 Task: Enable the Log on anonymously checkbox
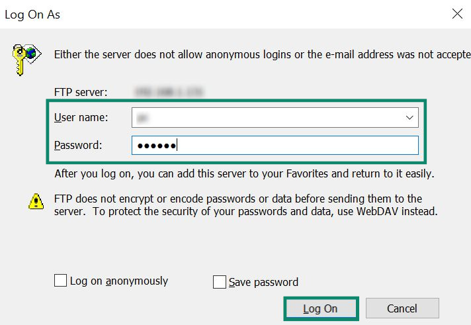point(60,280)
